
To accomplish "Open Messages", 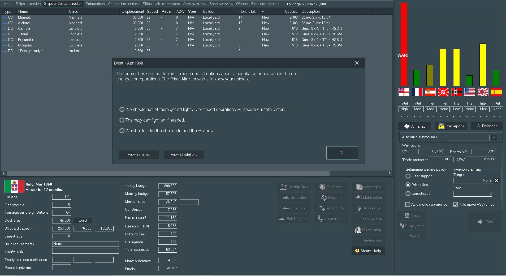I will tap(368, 187).
